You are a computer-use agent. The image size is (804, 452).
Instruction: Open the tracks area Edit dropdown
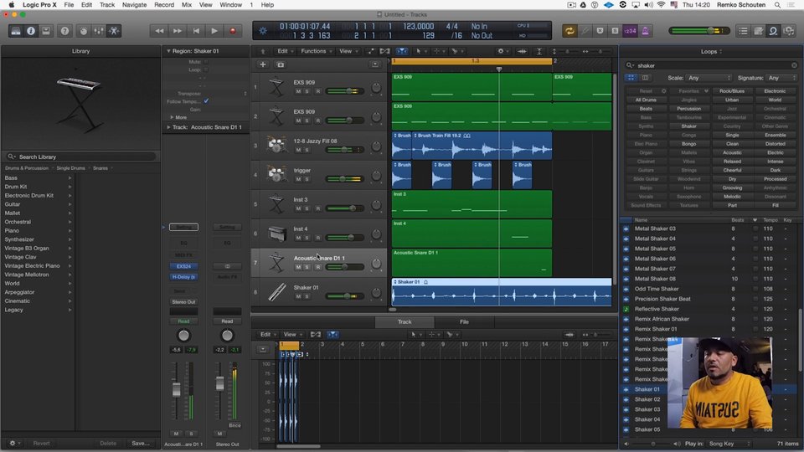(x=285, y=51)
